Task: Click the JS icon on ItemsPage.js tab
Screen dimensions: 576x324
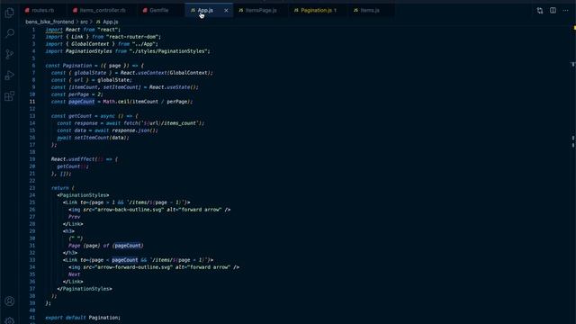Action: click(241, 10)
